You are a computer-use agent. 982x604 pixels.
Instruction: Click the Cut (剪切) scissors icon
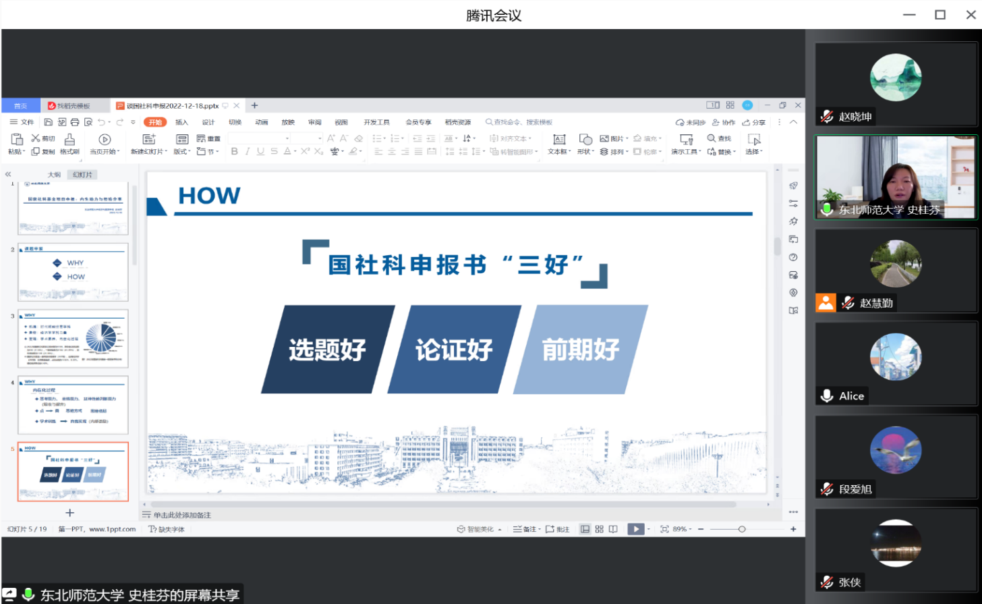tap(36, 138)
